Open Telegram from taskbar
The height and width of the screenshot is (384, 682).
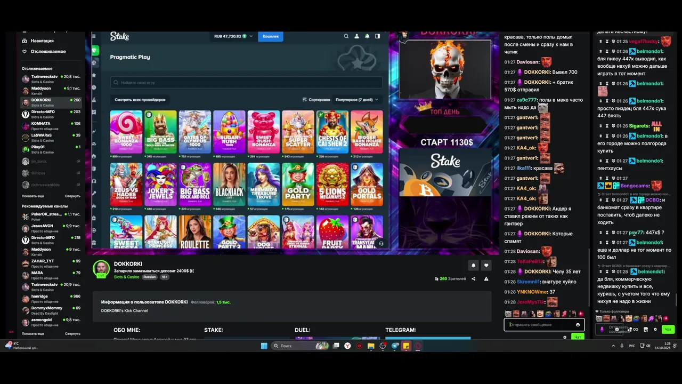pyautogui.click(x=394, y=346)
